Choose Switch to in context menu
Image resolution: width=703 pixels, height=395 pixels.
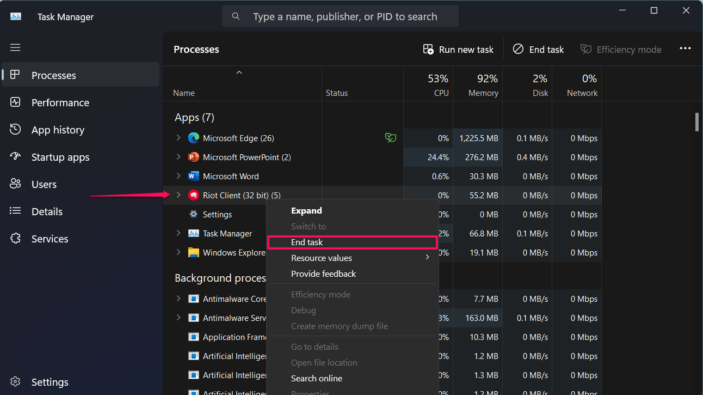[353, 226]
